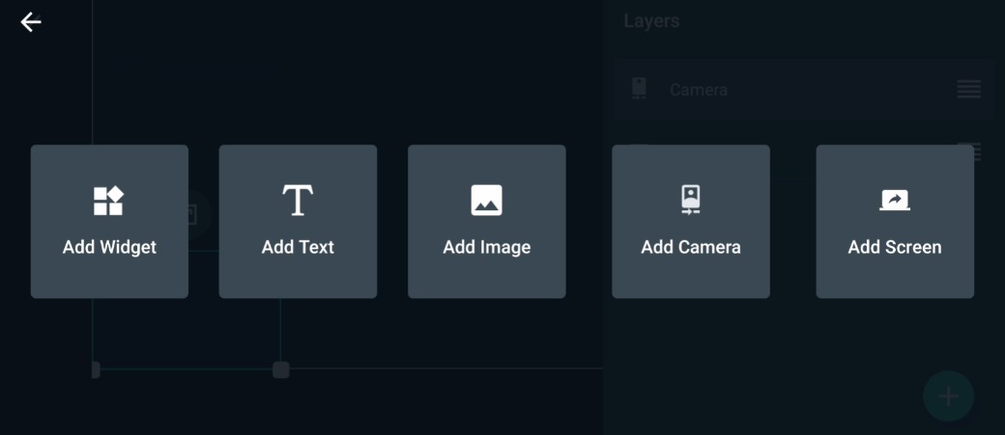Tap the widget blocks icon

click(108, 201)
